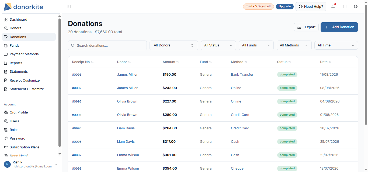This screenshot has width=368, height=172.
Task: Open donor Emma Wilson in row #0007
Action: point(128,155)
